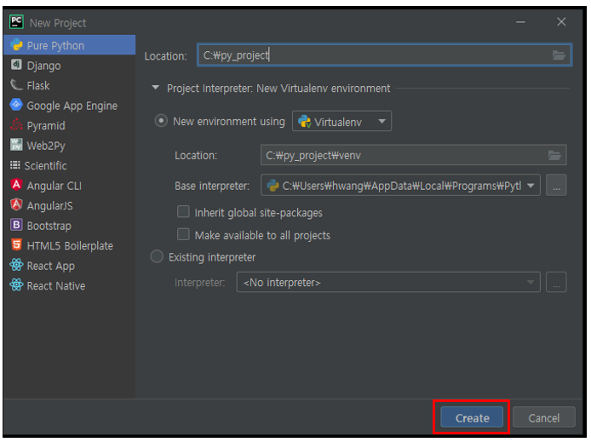Click the AngularJS shield icon
Viewport: 591px width, 442px height.
[x=16, y=204]
